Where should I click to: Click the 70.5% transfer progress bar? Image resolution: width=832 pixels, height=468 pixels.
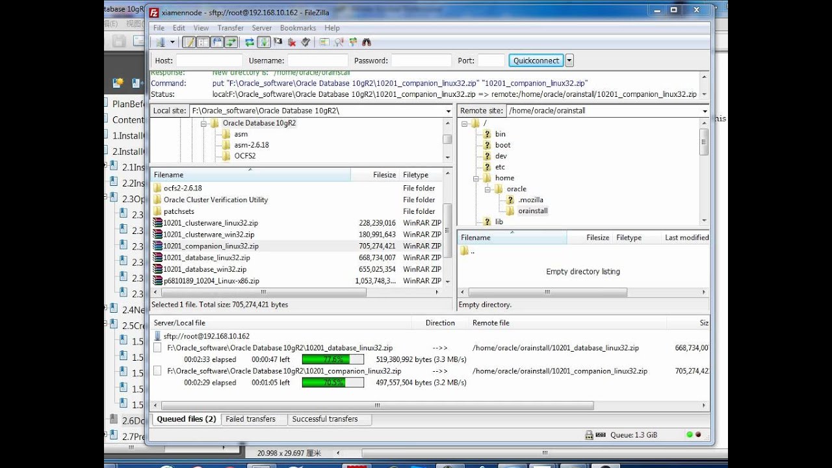coord(333,383)
